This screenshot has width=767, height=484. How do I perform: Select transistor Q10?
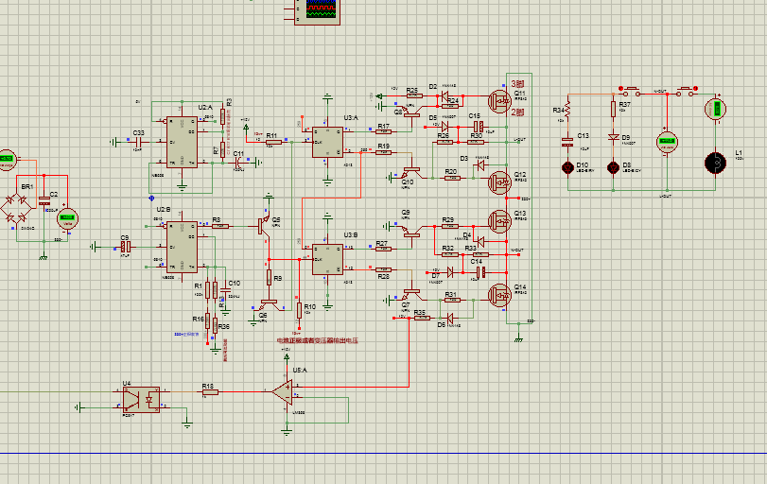tap(411, 172)
